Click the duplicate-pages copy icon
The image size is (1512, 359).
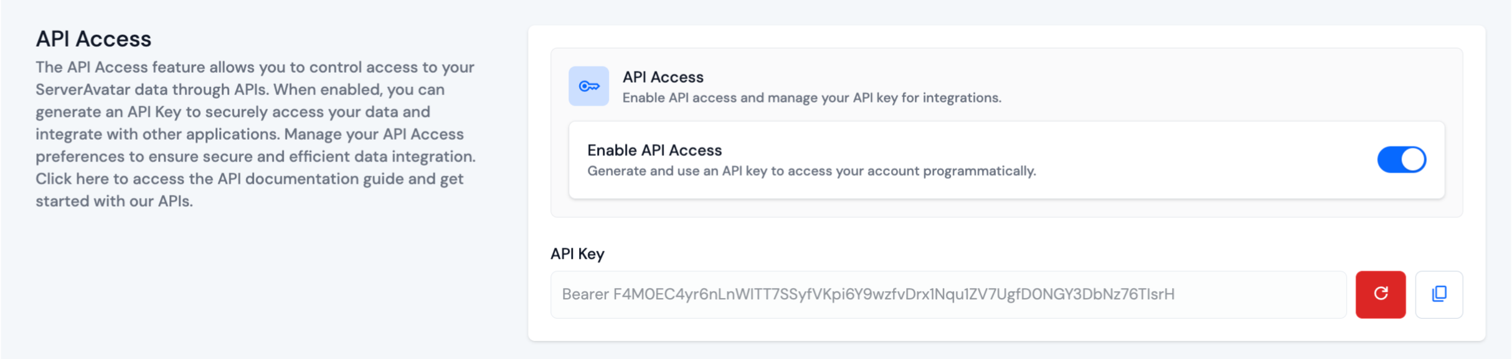[x=1439, y=294]
